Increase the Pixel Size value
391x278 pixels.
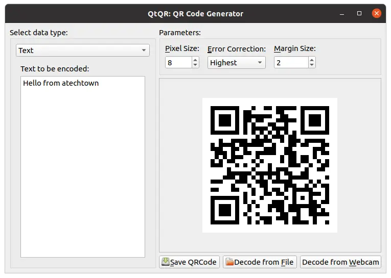[x=195, y=60]
